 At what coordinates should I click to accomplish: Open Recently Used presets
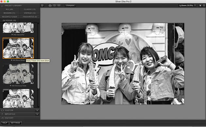click(x=9, y=17)
